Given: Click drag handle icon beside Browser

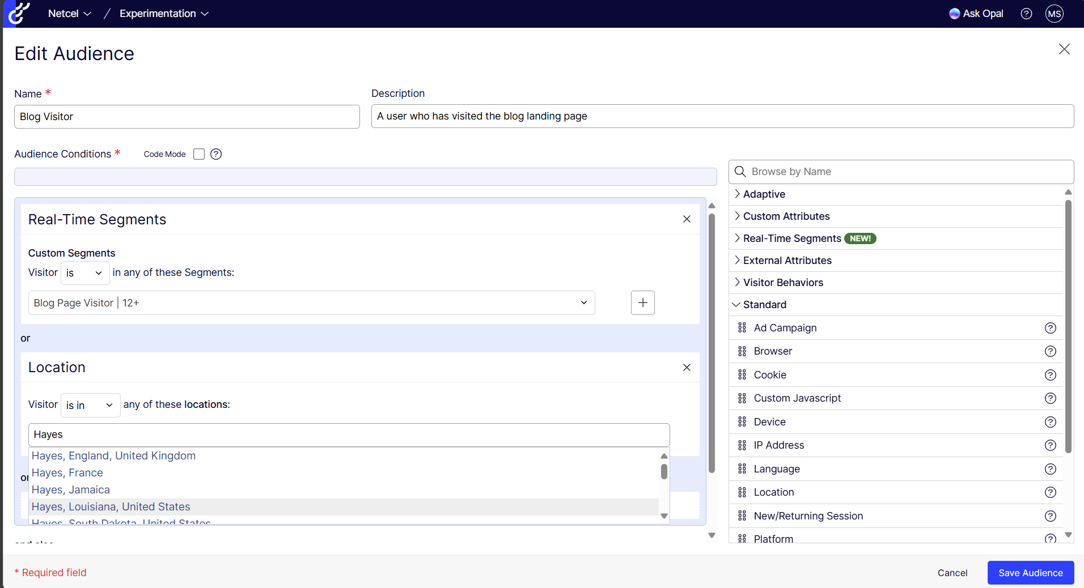Looking at the screenshot, I should pyautogui.click(x=742, y=351).
